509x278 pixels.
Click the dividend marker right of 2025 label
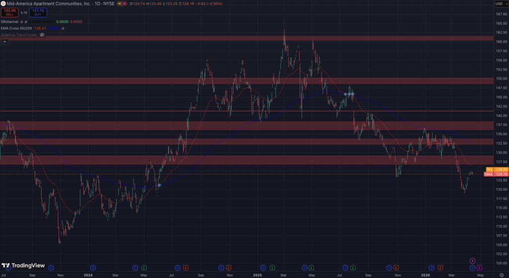[263, 268]
